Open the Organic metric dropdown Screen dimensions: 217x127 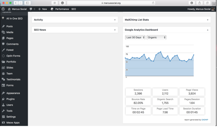[x=157, y=37]
